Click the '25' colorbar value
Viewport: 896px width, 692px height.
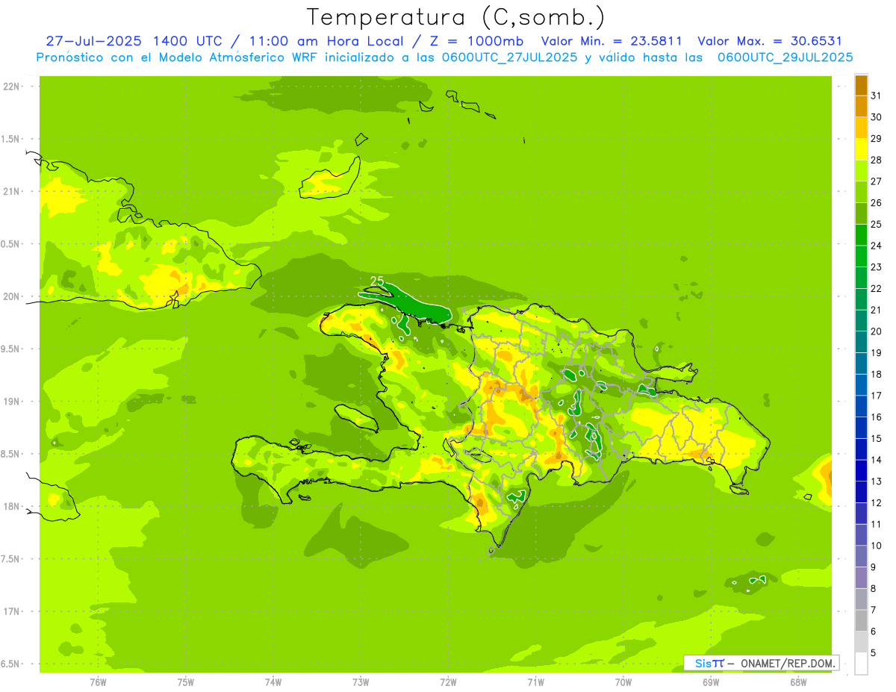[876, 224]
